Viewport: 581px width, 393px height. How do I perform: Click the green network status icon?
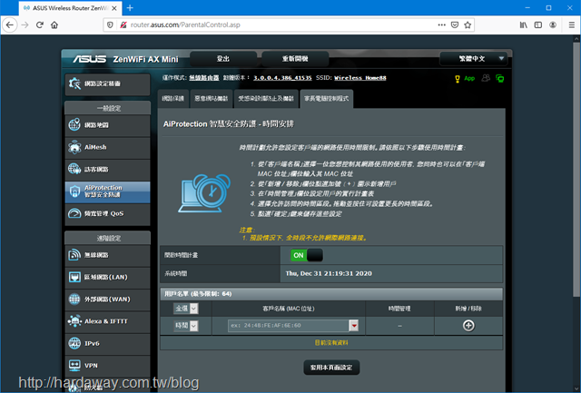(x=500, y=79)
